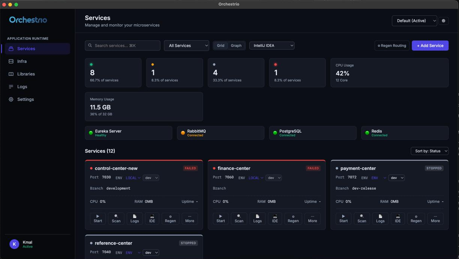The width and height of the screenshot is (459, 259).
Task: Open More options for payment-center
Action: (435, 219)
